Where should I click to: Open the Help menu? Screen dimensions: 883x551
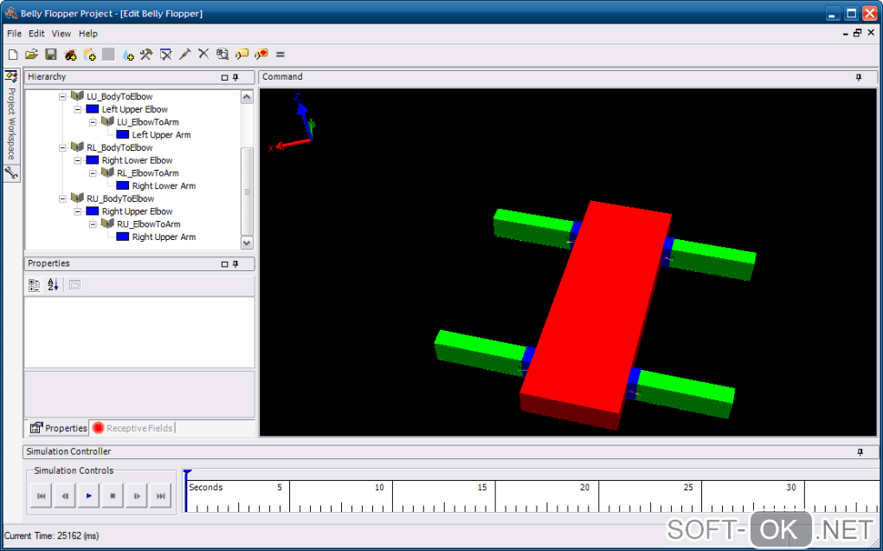tap(87, 34)
